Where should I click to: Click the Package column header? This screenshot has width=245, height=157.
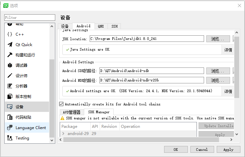tap(75, 126)
